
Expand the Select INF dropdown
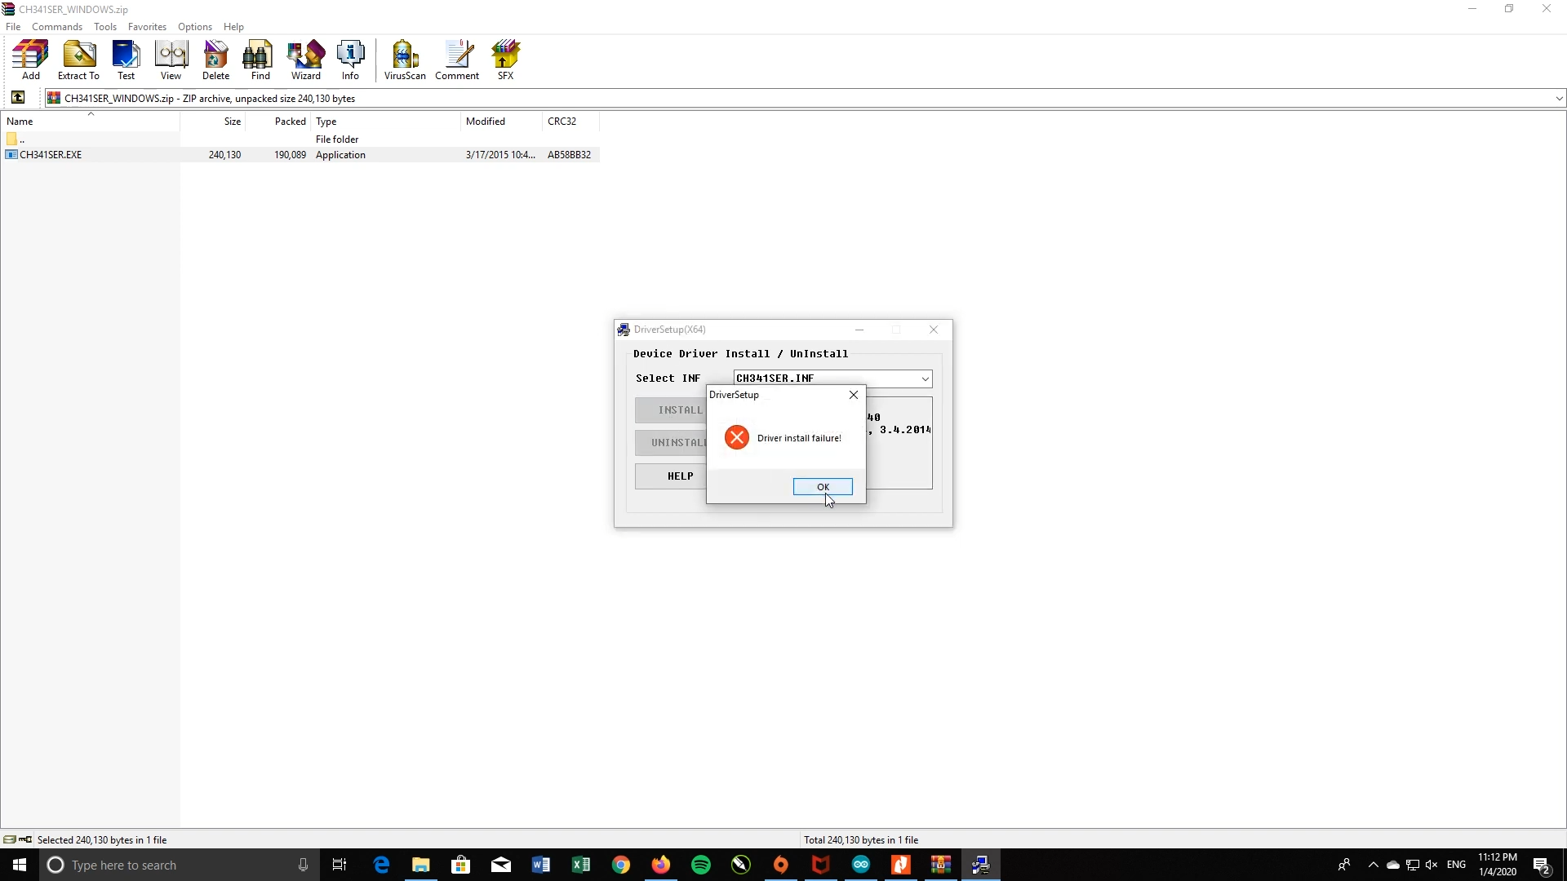tap(925, 379)
